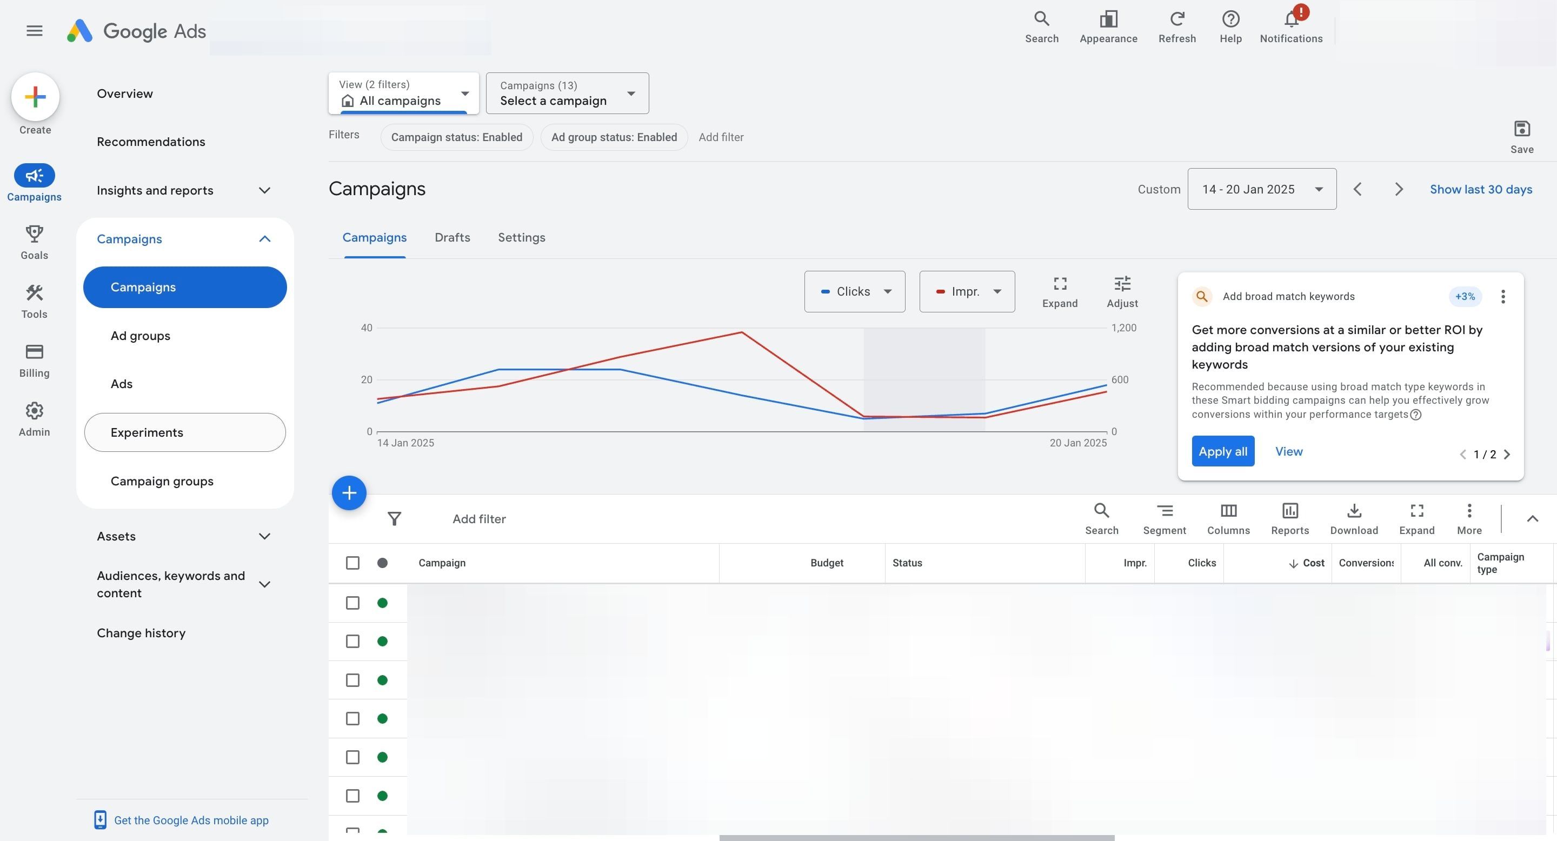This screenshot has width=1557, height=841.
Task: Open Admin from the left rail
Action: [x=35, y=419]
